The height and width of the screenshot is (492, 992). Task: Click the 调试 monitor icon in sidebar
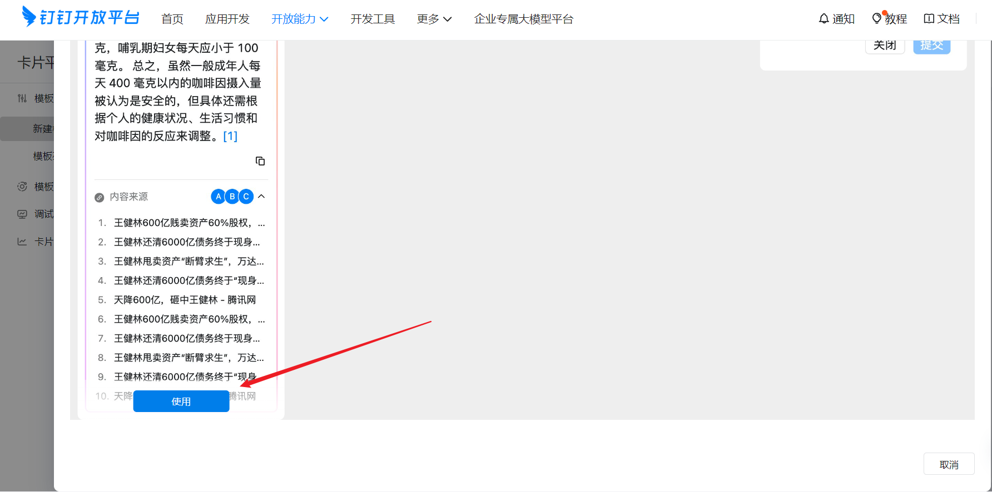(x=22, y=214)
